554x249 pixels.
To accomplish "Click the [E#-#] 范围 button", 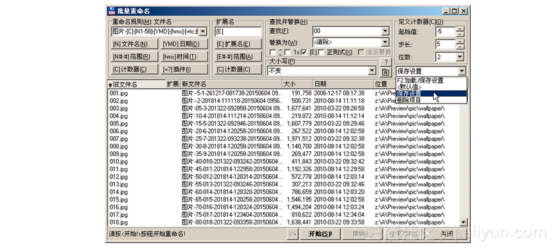I will click(x=238, y=57).
